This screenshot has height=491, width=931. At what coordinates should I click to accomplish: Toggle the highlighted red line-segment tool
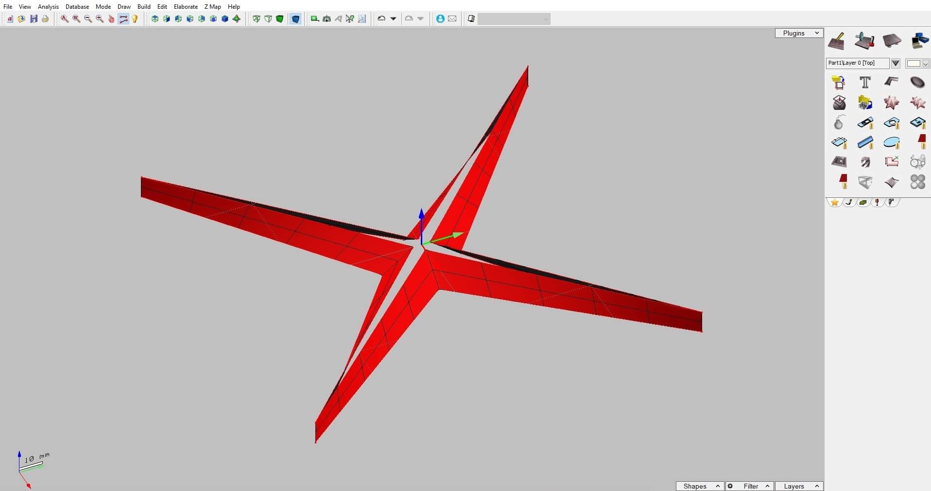pyautogui.click(x=123, y=19)
